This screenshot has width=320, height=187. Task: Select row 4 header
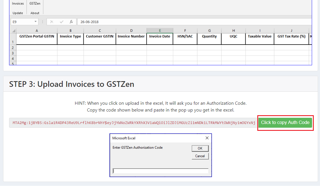click(13, 58)
